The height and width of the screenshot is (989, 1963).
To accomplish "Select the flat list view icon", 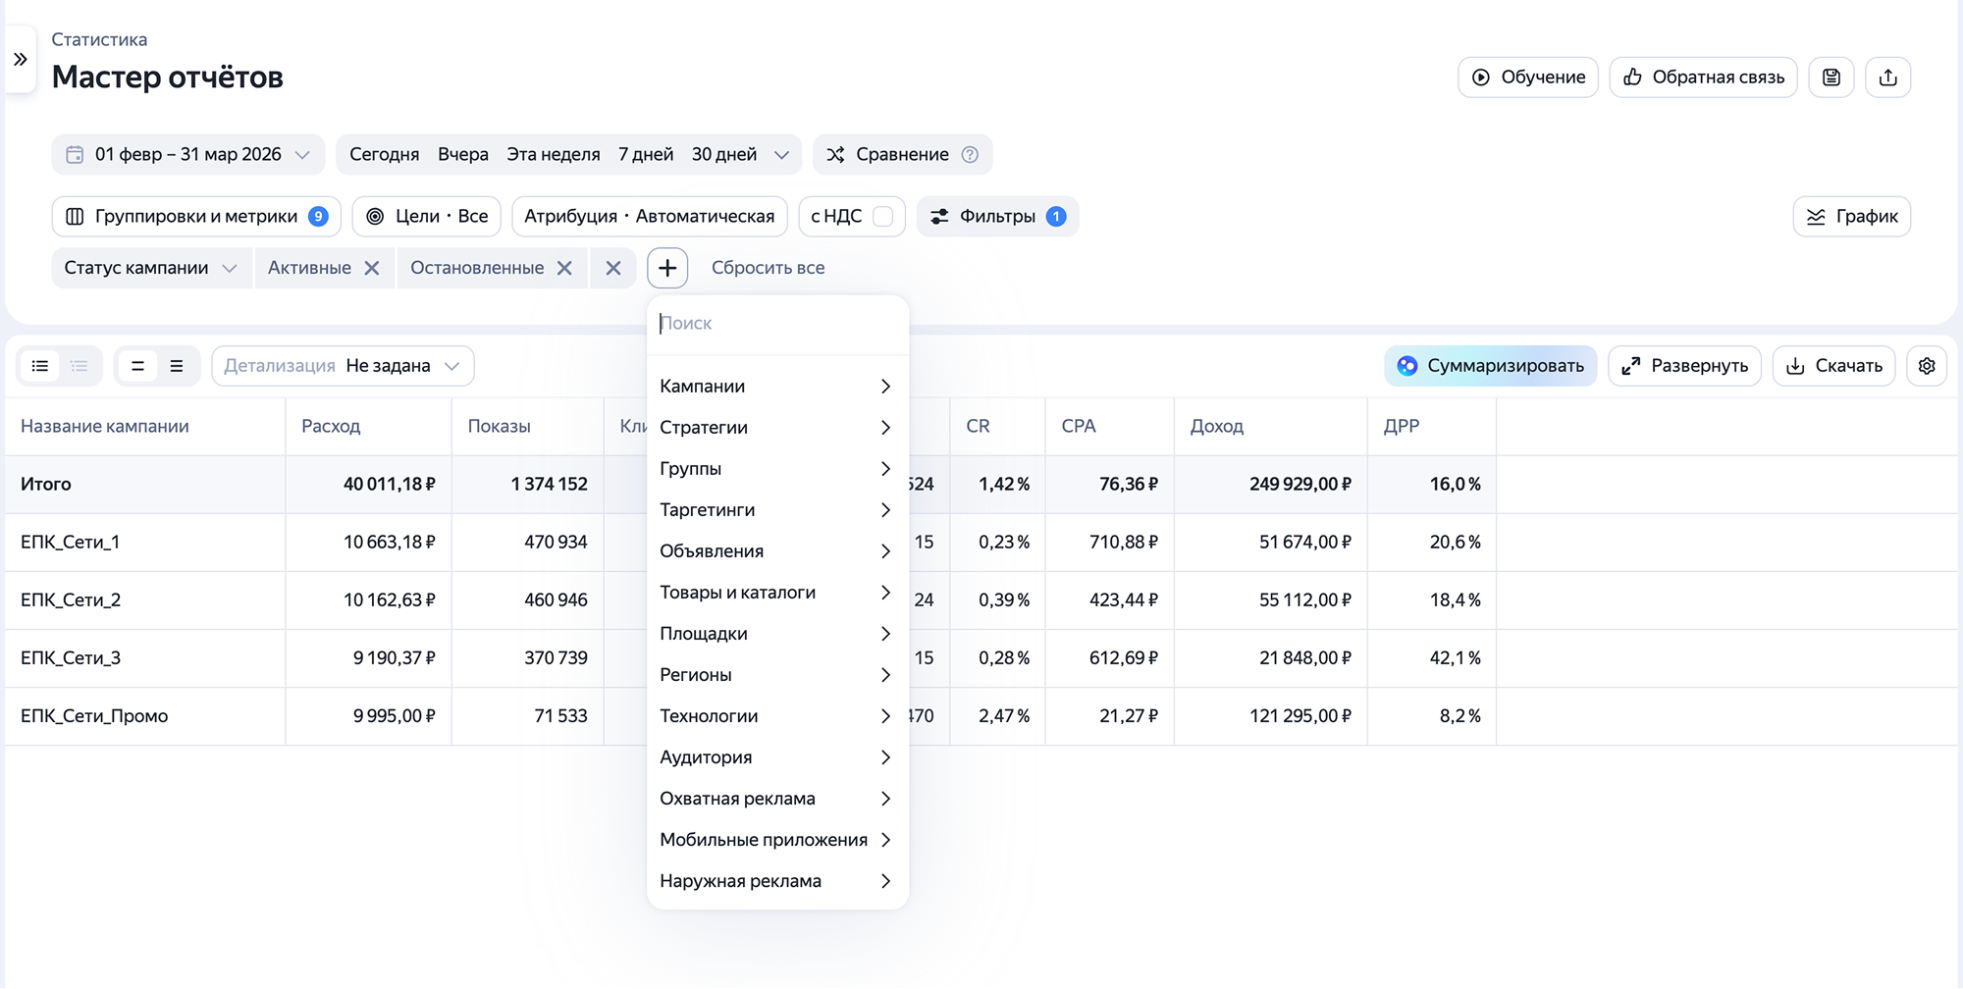I will tap(40, 366).
